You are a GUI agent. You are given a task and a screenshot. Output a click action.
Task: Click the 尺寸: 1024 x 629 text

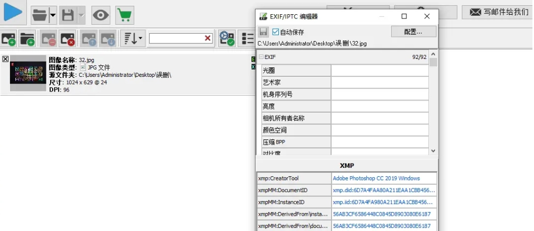[x=77, y=82]
